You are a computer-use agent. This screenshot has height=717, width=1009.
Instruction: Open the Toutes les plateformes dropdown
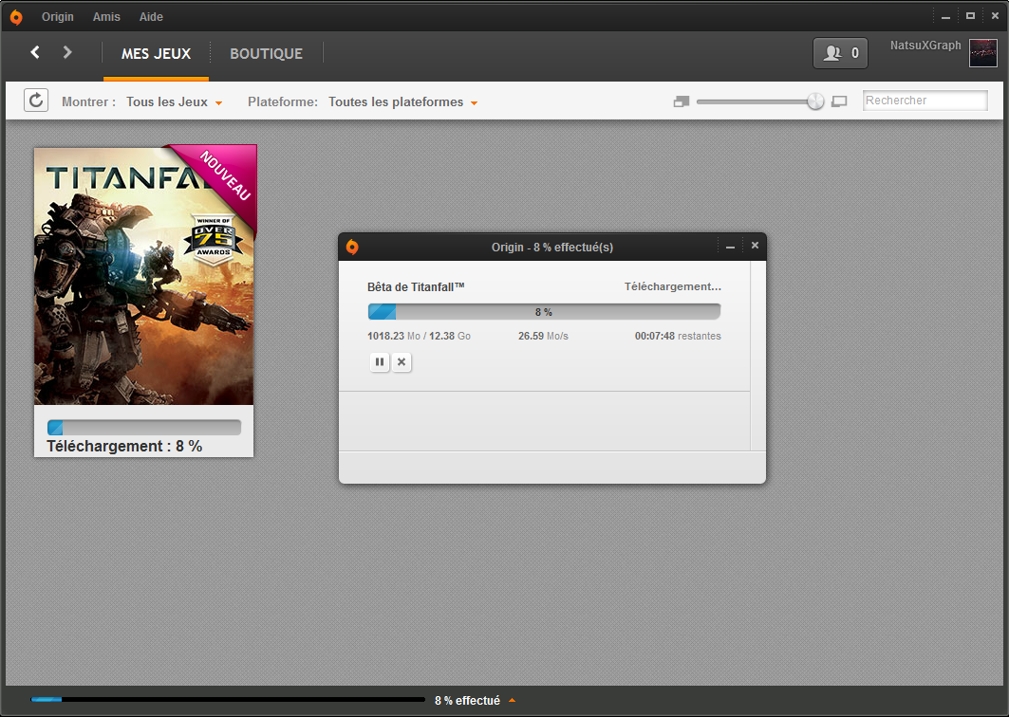tap(402, 102)
